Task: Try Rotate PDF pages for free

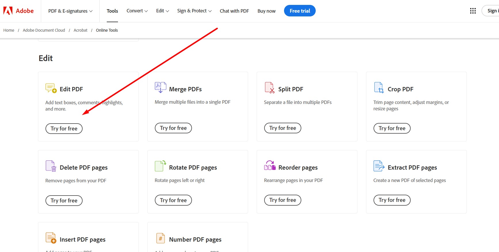Action: (173, 200)
